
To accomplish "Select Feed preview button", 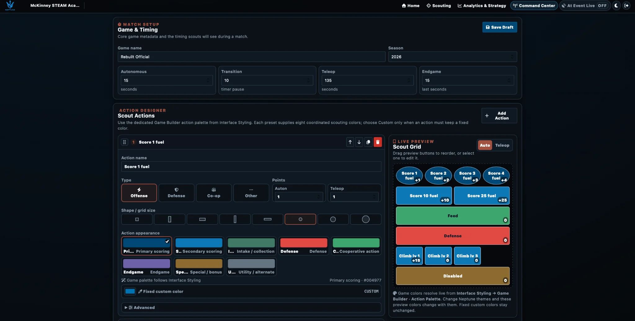I will tap(453, 216).
